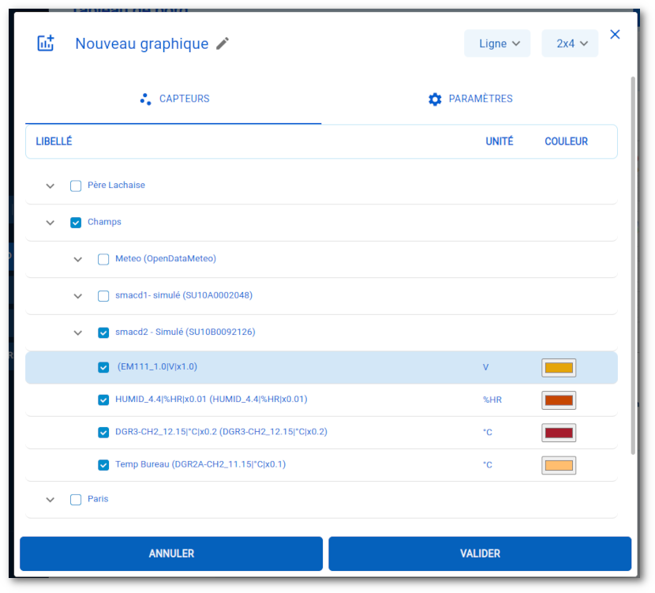Click the pencil icon to rename graph

223,43
